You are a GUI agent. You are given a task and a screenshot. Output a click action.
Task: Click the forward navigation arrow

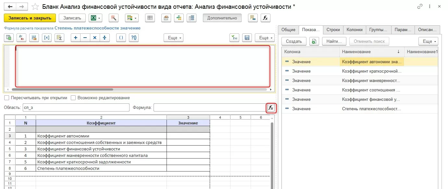pos(22,6)
